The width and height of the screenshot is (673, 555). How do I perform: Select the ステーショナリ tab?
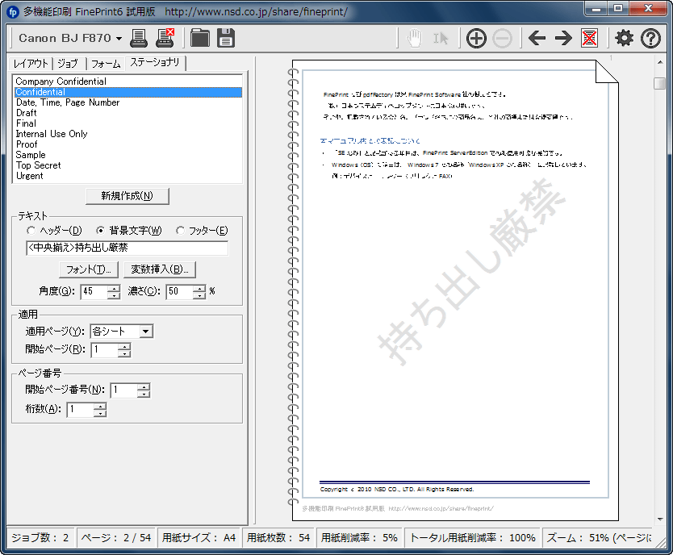click(154, 62)
